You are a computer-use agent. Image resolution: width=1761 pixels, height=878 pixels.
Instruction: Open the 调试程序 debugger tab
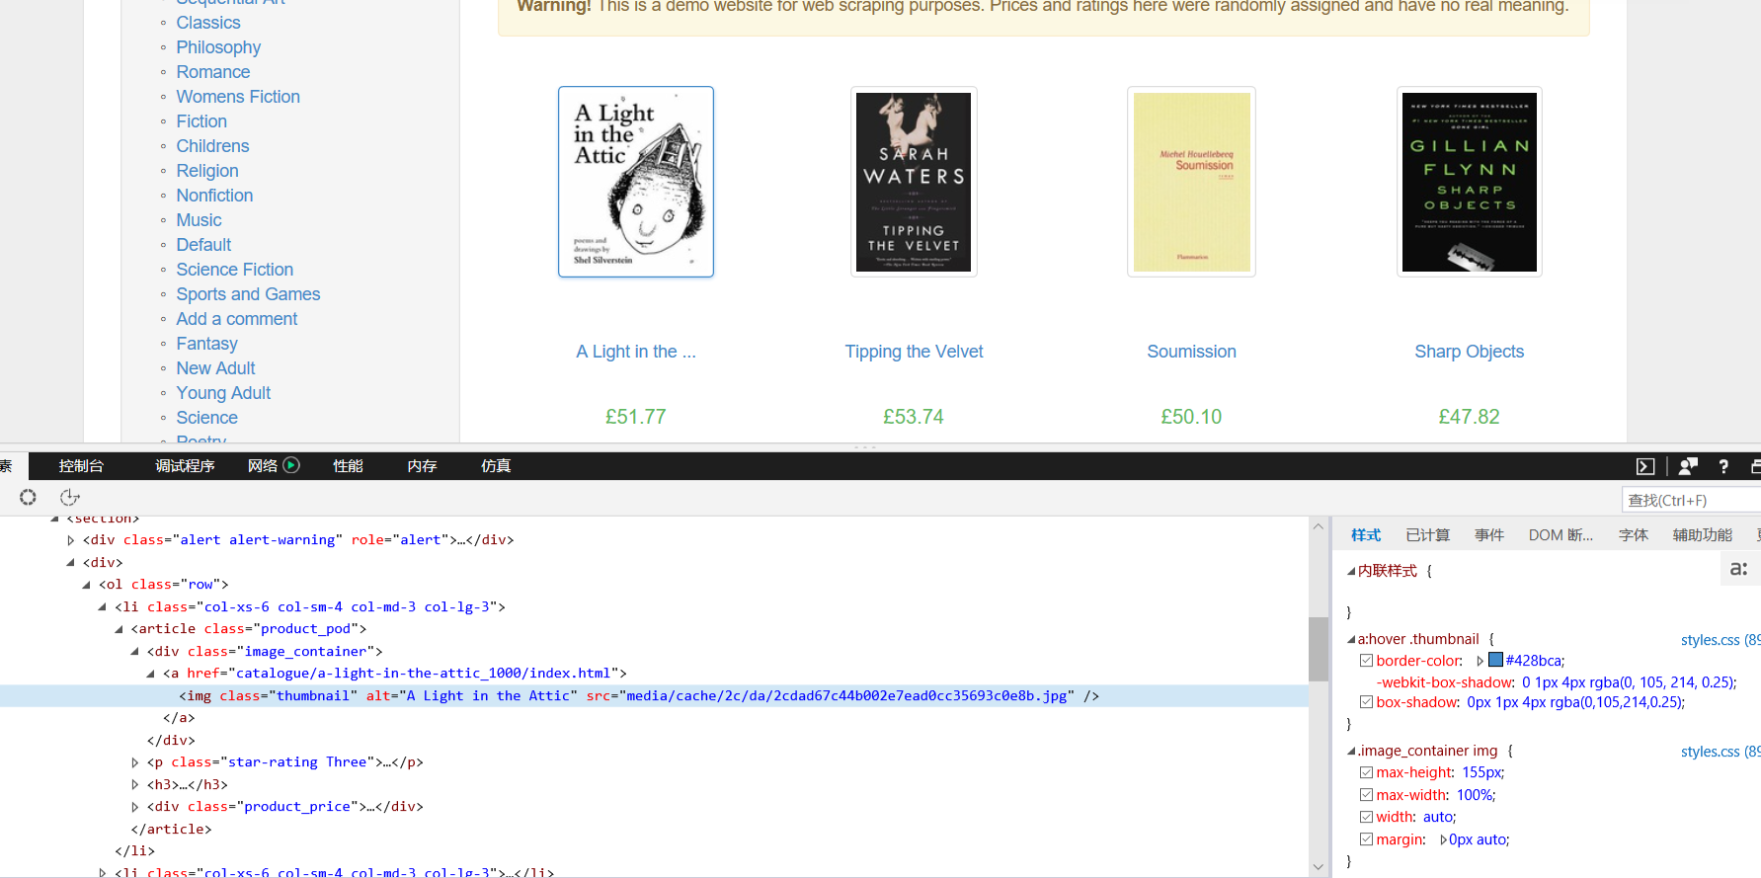click(185, 466)
